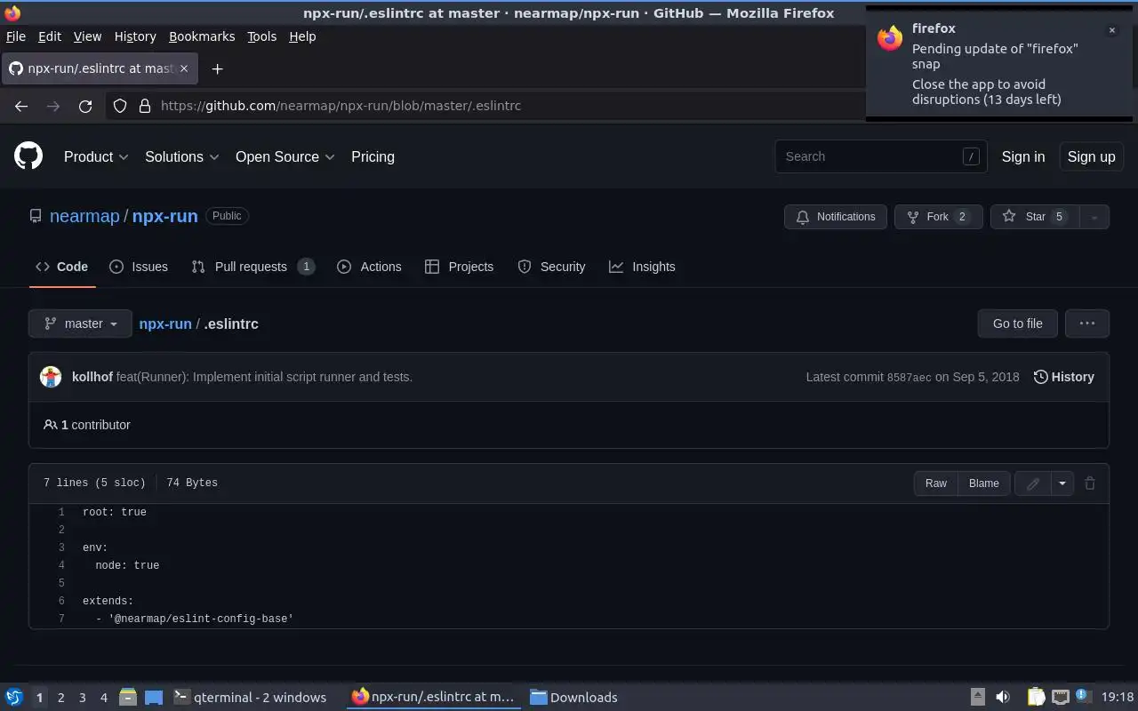
Task: Switch to workspace 2 in taskbar
Action: point(60,698)
